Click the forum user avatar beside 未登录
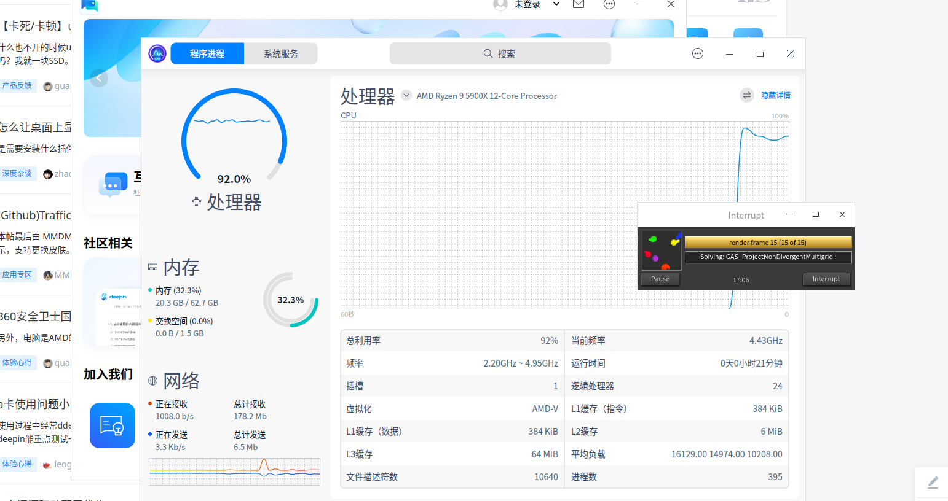This screenshot has width=948, height=501. pos(500,4)
